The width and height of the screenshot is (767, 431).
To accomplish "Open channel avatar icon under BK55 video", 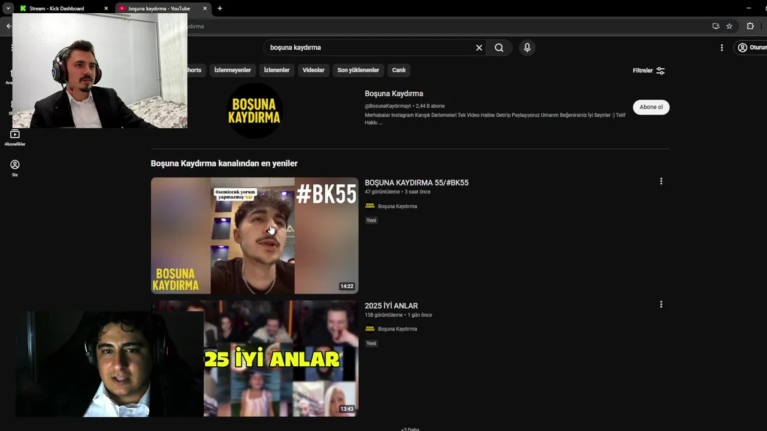I will [370, 206].
